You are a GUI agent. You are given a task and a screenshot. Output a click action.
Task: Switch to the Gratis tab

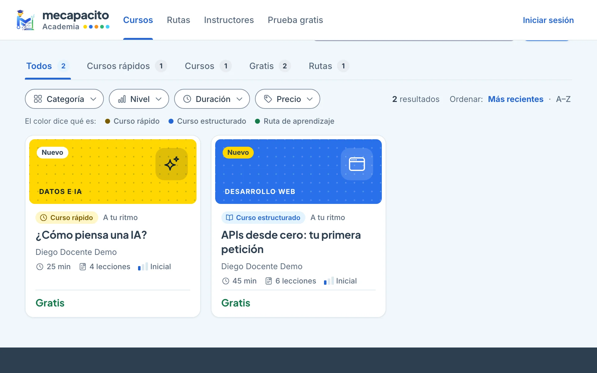pos(270,66)
